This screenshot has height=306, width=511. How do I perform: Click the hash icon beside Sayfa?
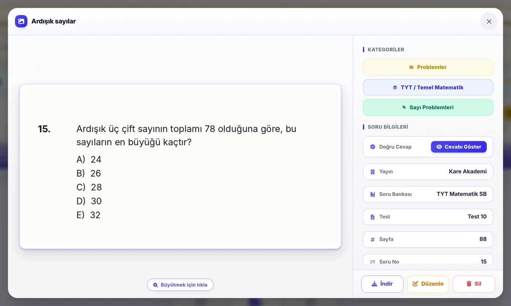[x=373, y=240]
